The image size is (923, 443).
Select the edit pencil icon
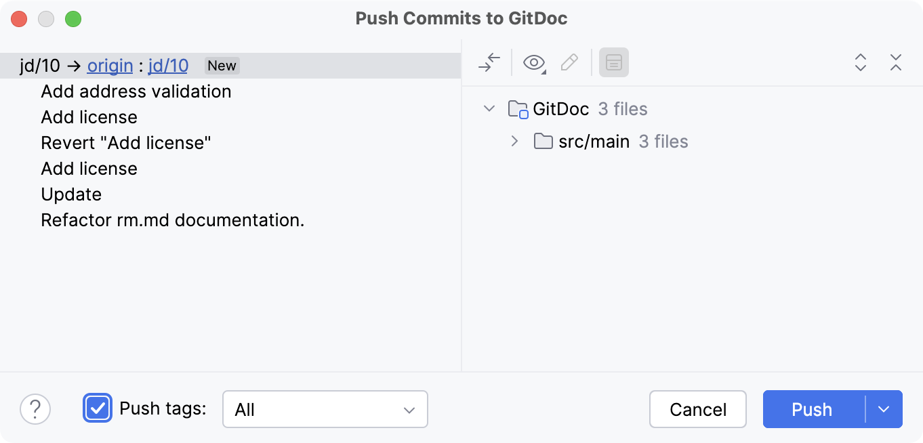coord(569,62)
